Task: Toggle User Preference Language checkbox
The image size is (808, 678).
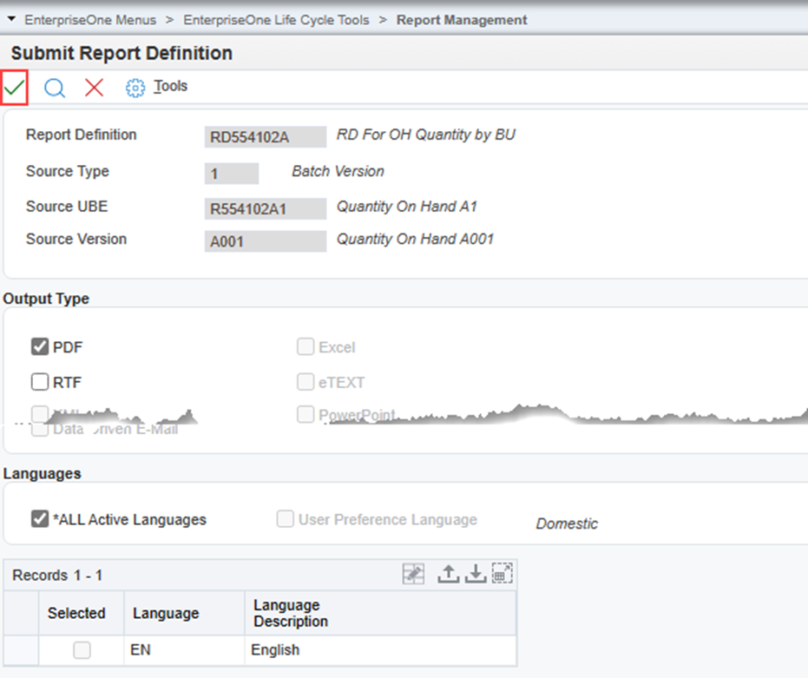Action: 286,518
